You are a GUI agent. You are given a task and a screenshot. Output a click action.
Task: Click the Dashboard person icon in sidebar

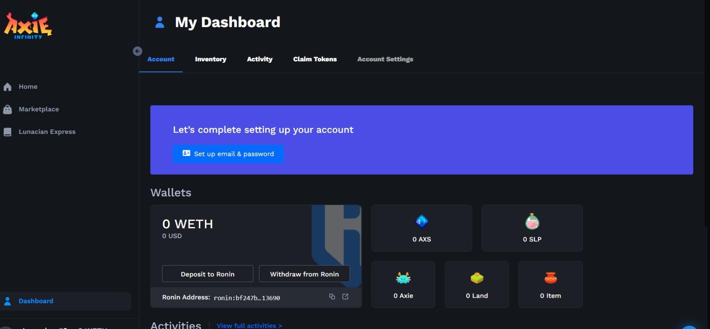tap(7, 301)
